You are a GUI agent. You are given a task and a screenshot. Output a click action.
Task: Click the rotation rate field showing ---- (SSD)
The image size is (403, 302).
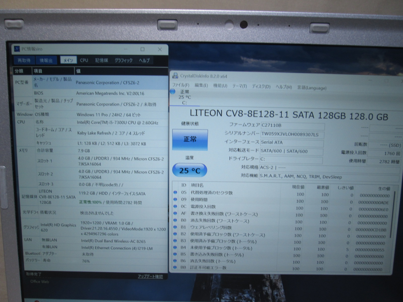[x=385, y=145]
